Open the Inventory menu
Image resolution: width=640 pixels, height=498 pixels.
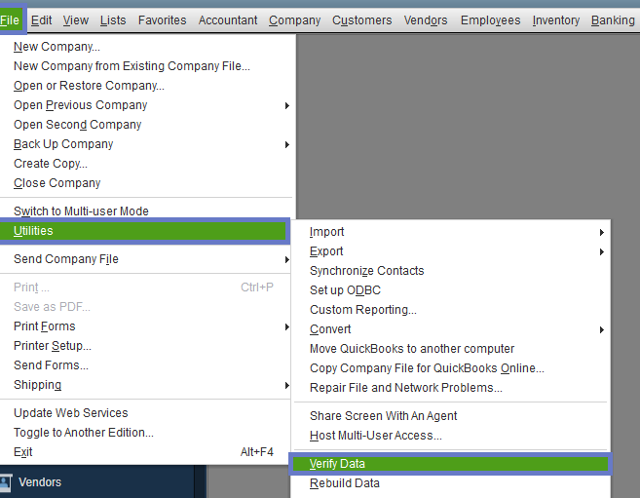point(556,20)
